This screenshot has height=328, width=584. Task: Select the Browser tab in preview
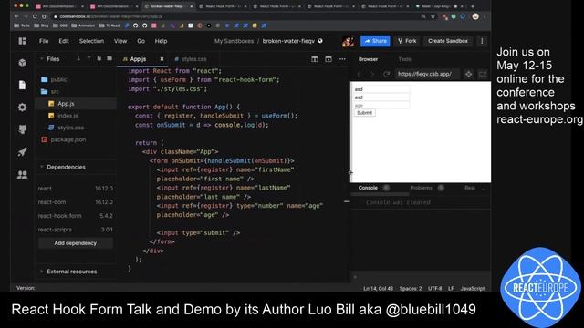[x=368, y=59]
